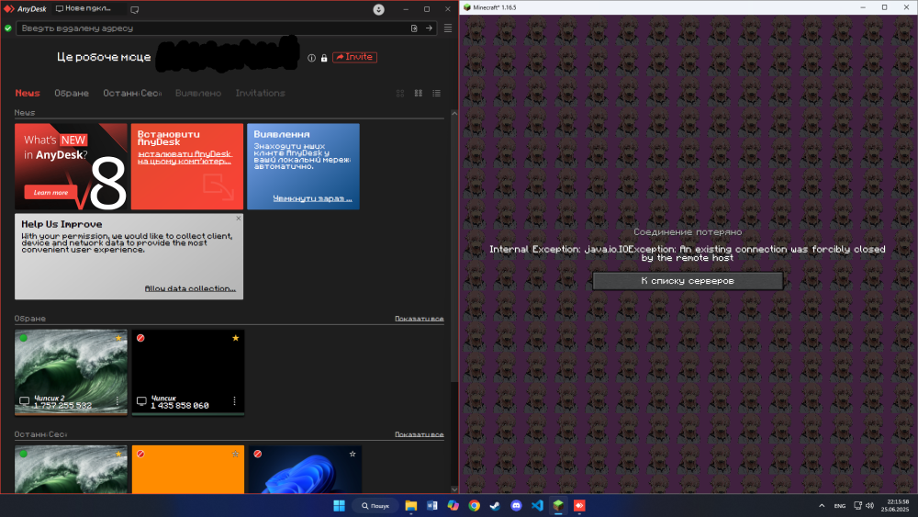
Task: Open options menu for Чипсик 1 435 858 060
Action: [x=235, y=401]
